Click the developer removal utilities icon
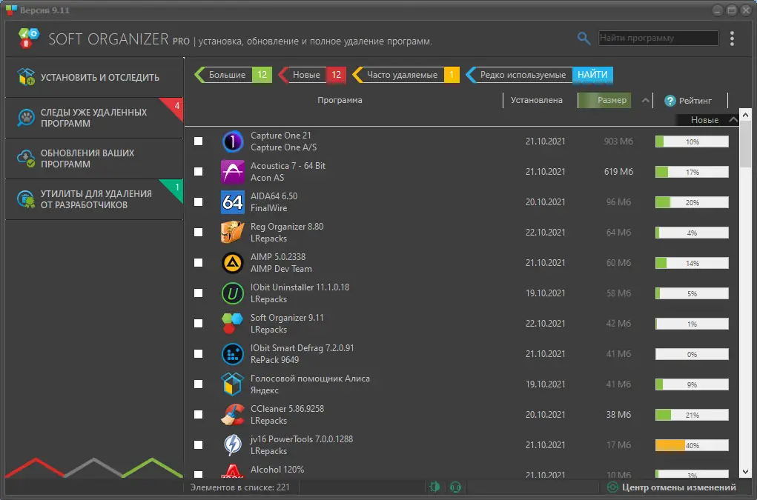This screenshot has width=757, height=500. [x=26, y=199]
